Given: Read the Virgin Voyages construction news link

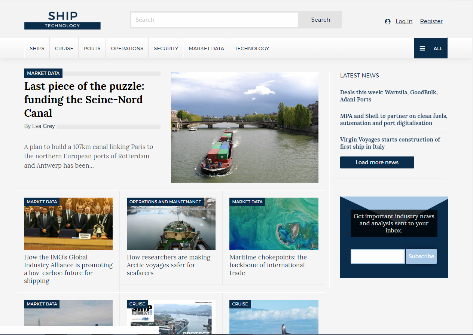Looking at the screenshot, I should point(390,143).
